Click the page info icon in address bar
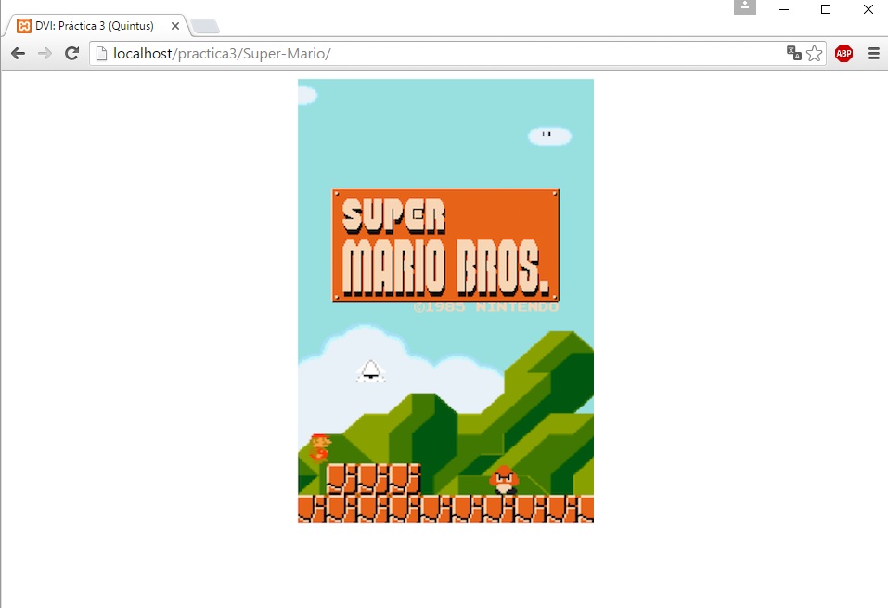 [x=101, y=54]
